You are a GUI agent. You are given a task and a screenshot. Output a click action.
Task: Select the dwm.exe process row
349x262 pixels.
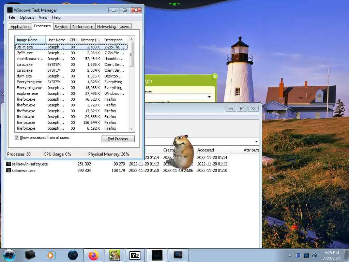pos(71,76)
